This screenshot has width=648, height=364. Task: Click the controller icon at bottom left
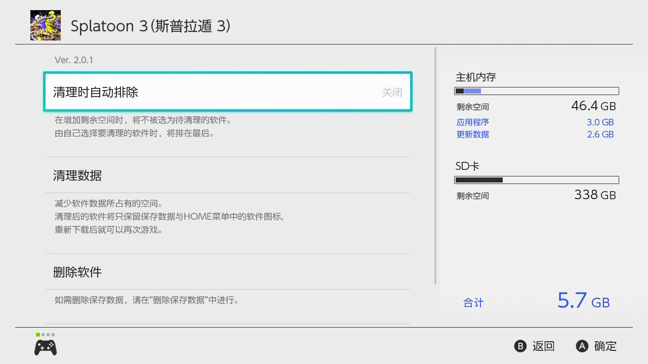pos(46,347)
